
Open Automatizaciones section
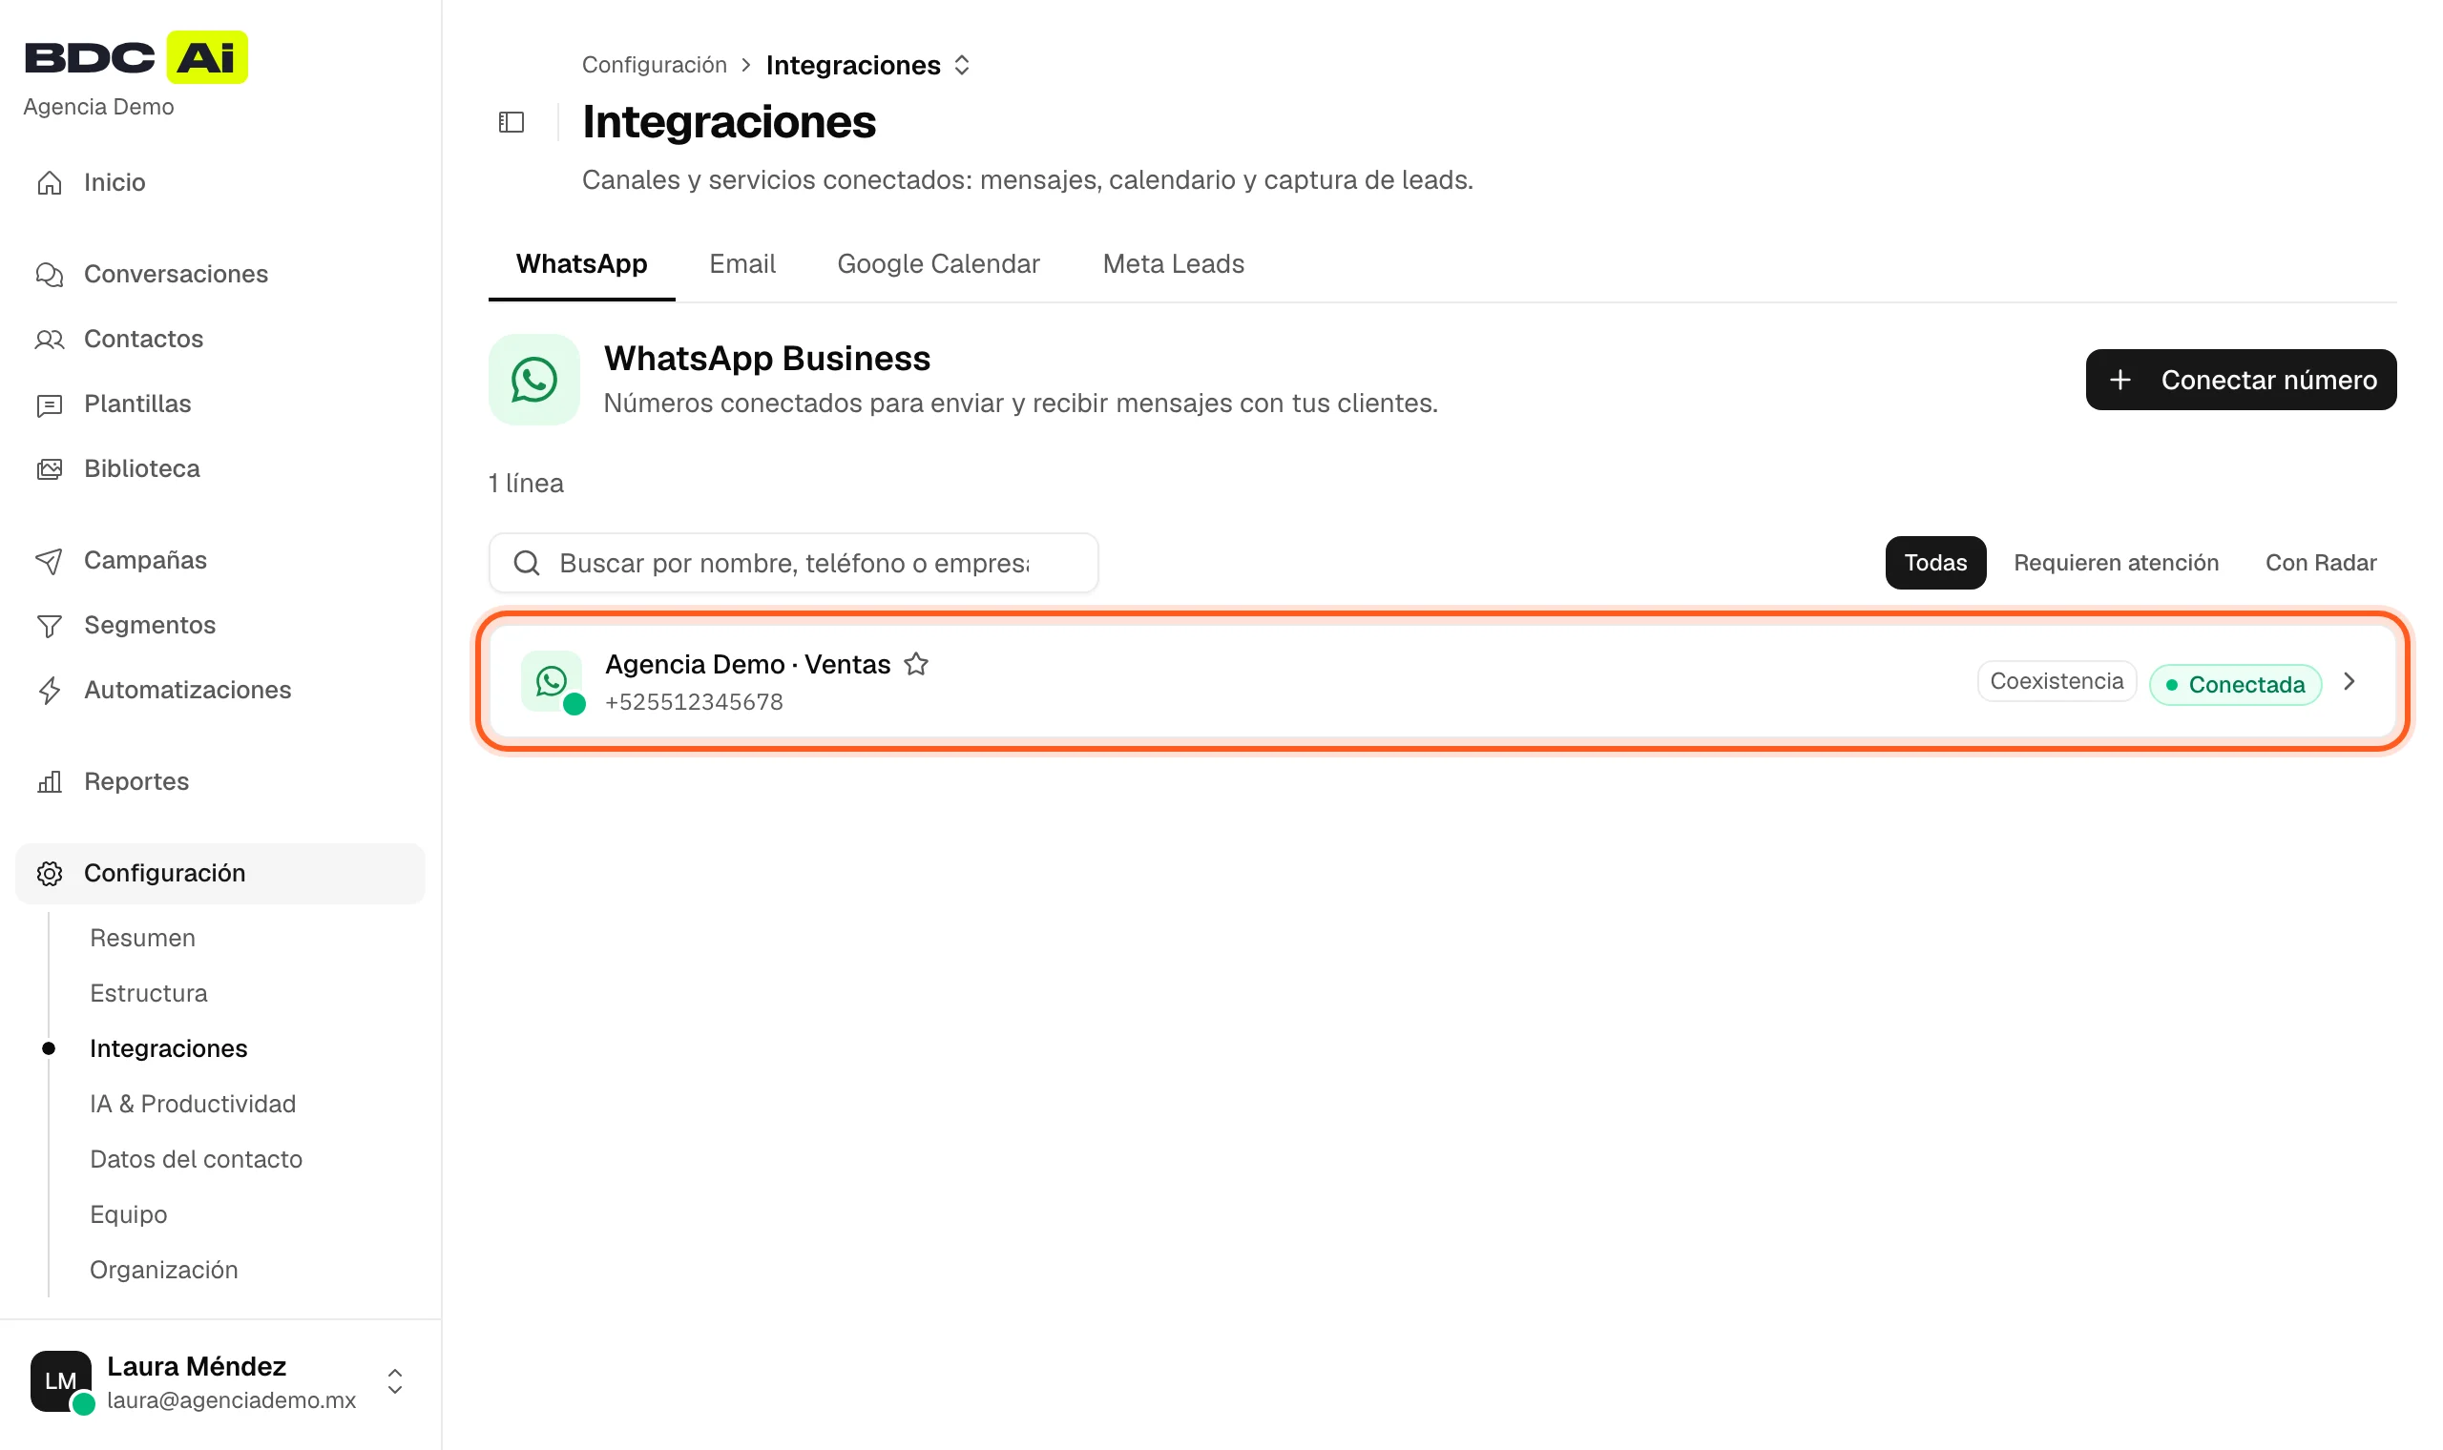tap(220, 691)
